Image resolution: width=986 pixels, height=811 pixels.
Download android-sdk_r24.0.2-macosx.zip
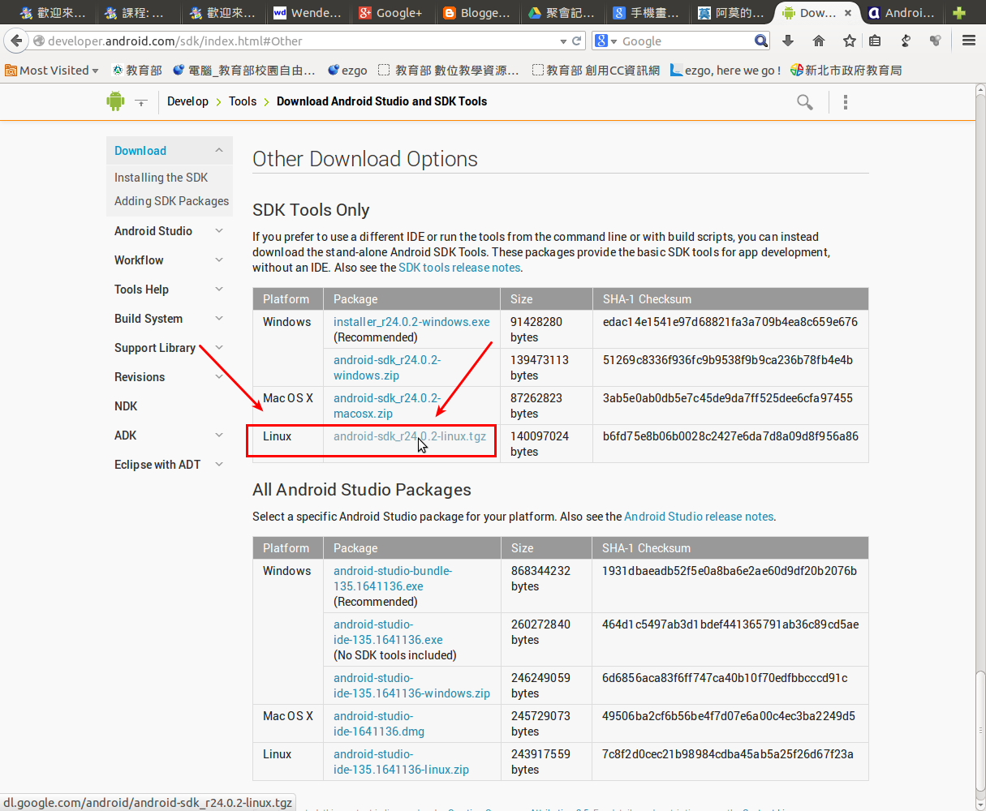(x=387, y=405)
